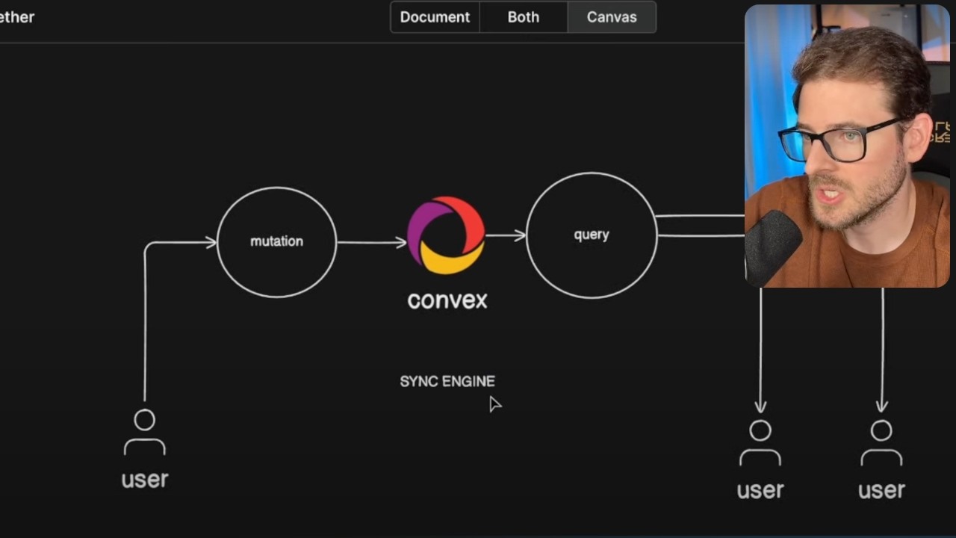Image resolution: width=956 pixels, height=538 pixels.
Task: Select the Canvas view option
Action: pos(611,16)
